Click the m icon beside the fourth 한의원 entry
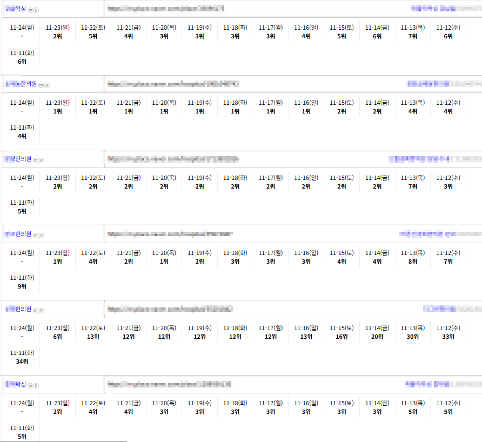This screenshot has height=442, width=482. 36,311
